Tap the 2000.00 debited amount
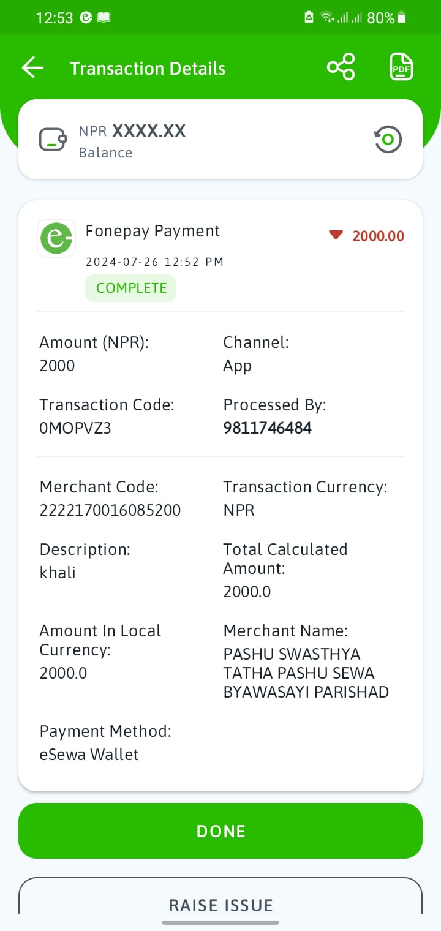 379,236
